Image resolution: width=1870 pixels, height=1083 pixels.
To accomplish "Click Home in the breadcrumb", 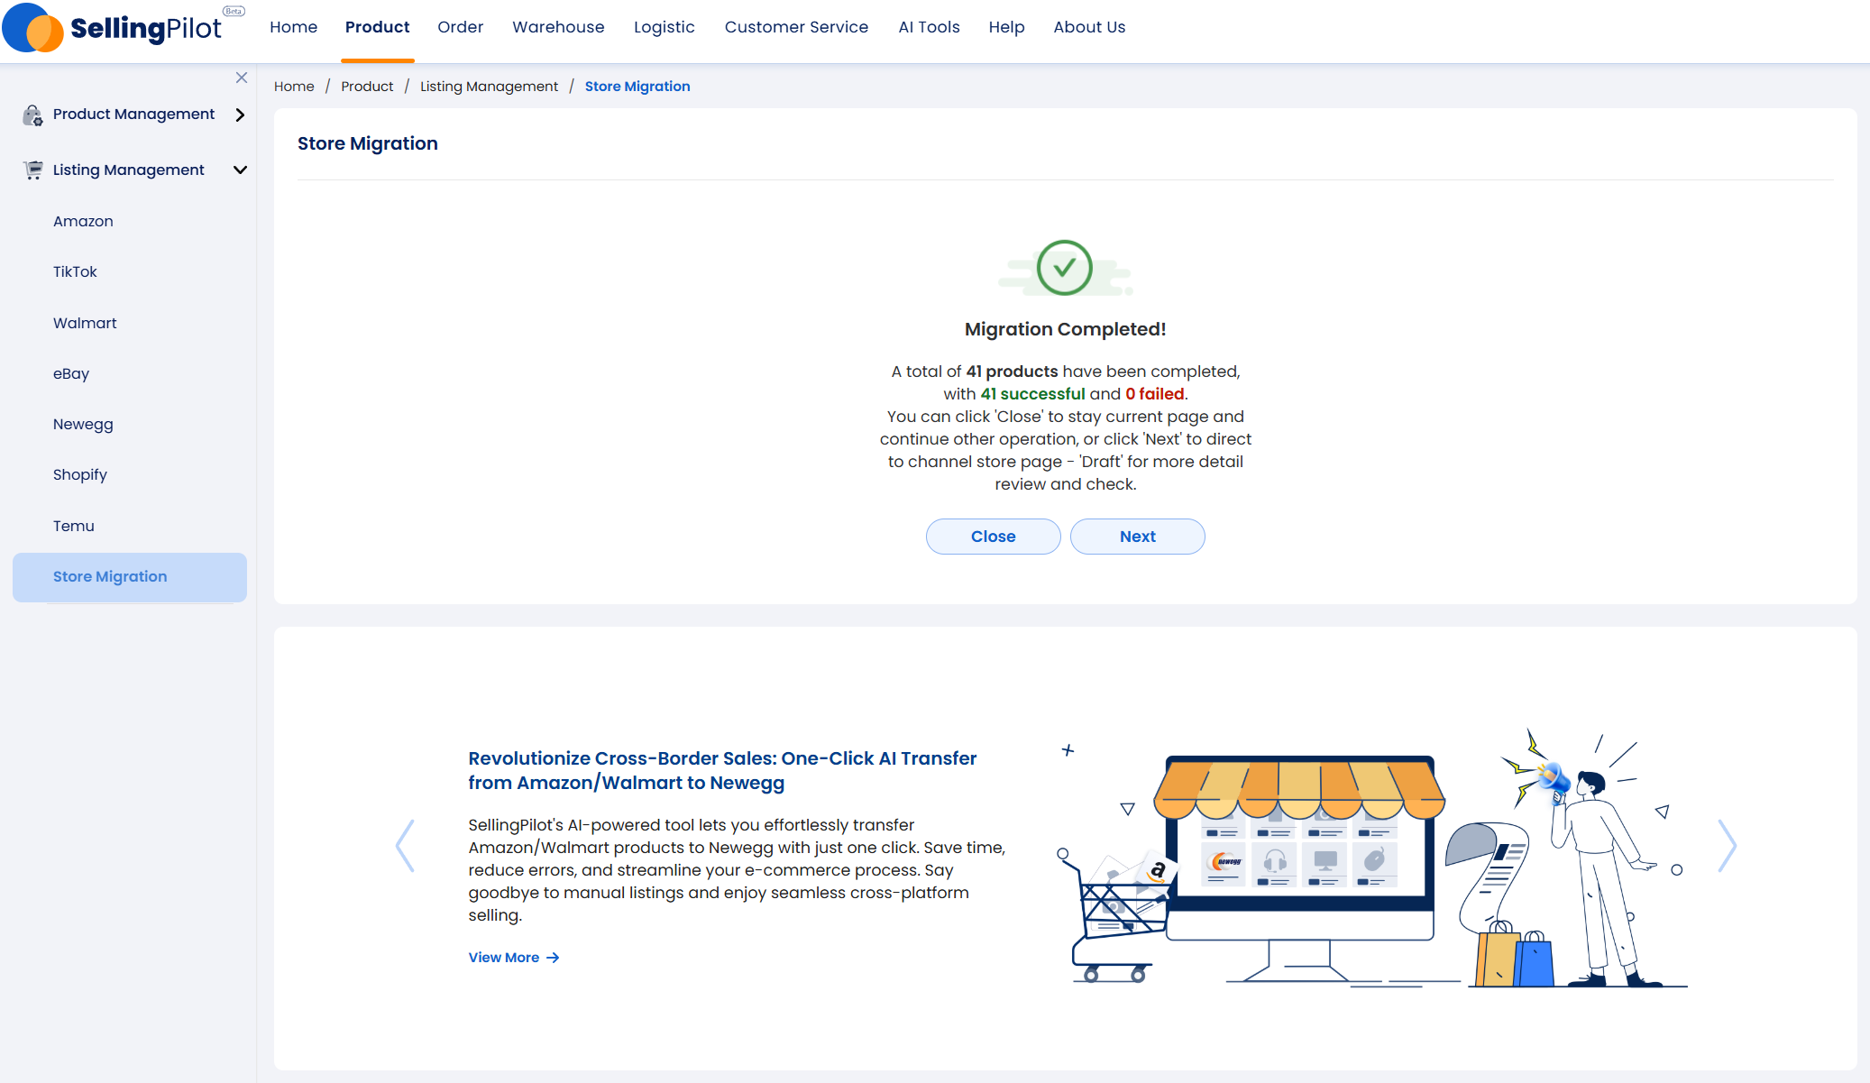I will tap(294, 87).
